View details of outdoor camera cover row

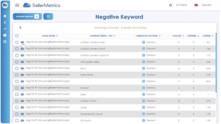coord(22,42)
